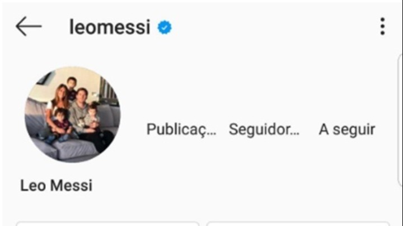403x226 pixels.
Task: Open the Seguidor... followers list
Action: (x=264, y=129)
